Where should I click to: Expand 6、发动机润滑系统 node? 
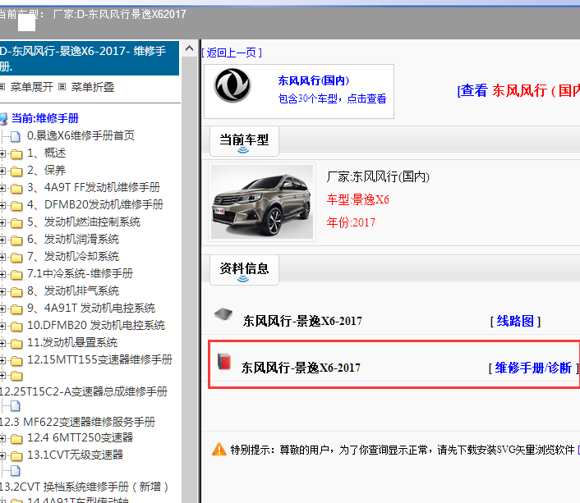click(2, 240)
